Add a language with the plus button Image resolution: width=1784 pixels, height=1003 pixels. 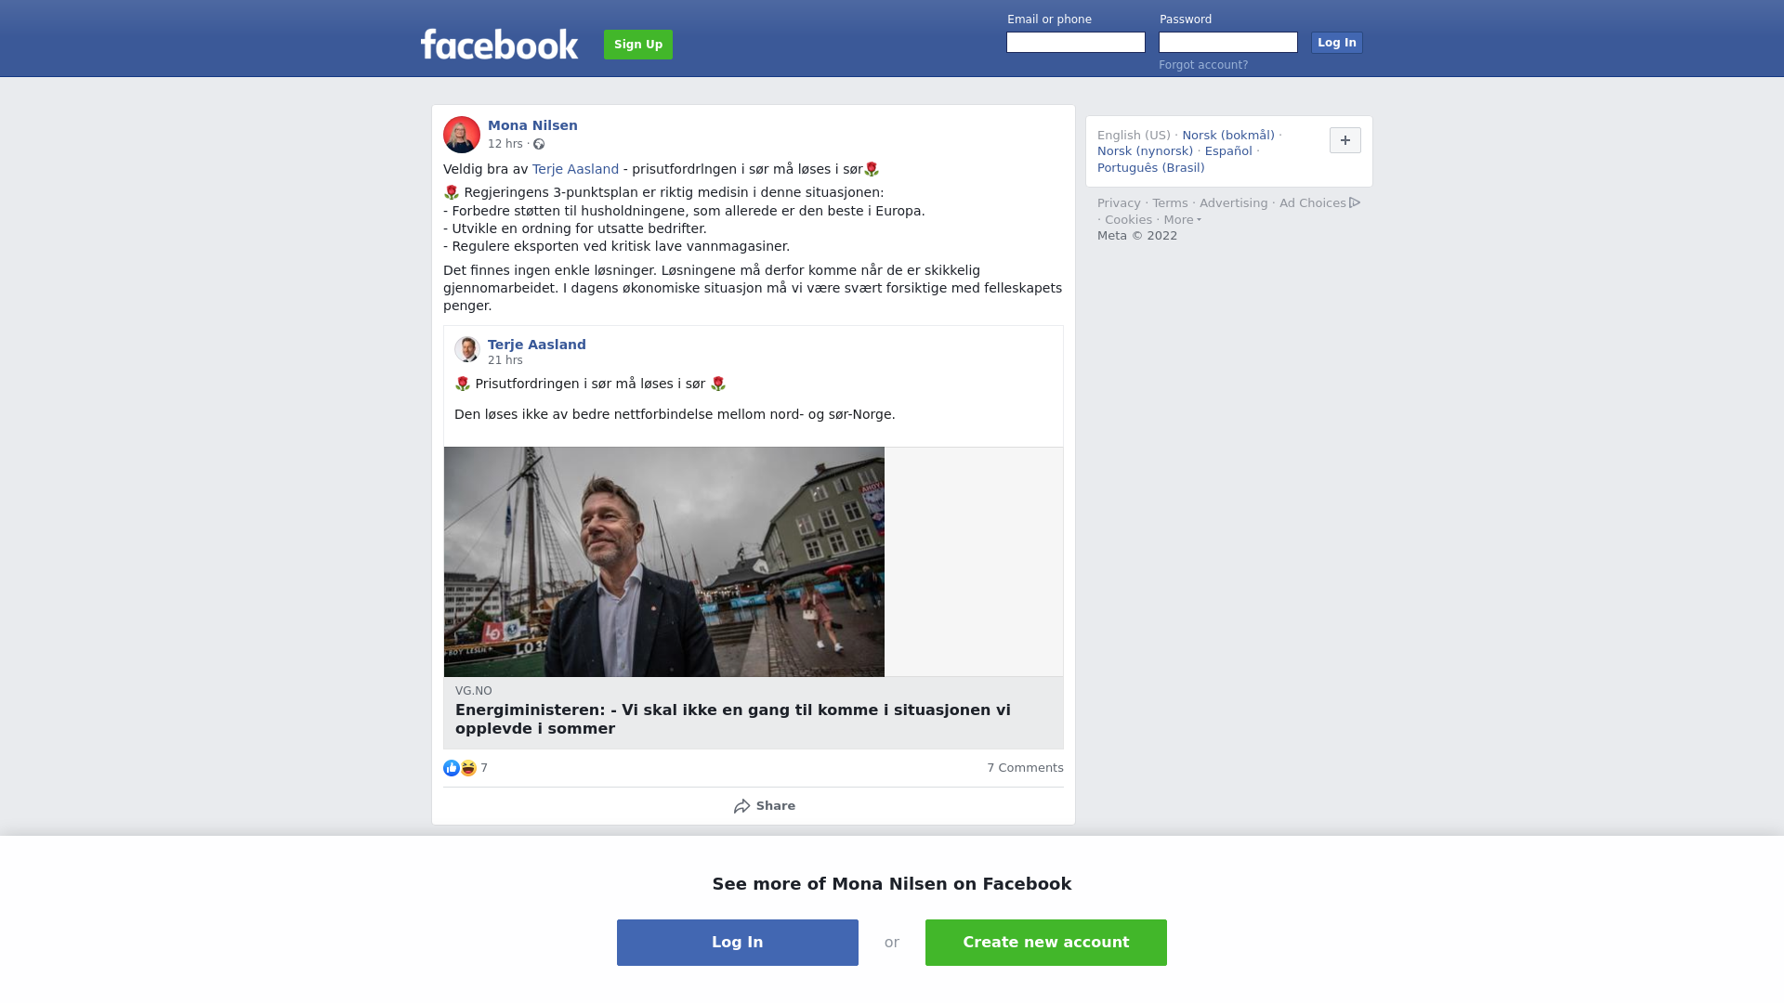[1345, 140]
